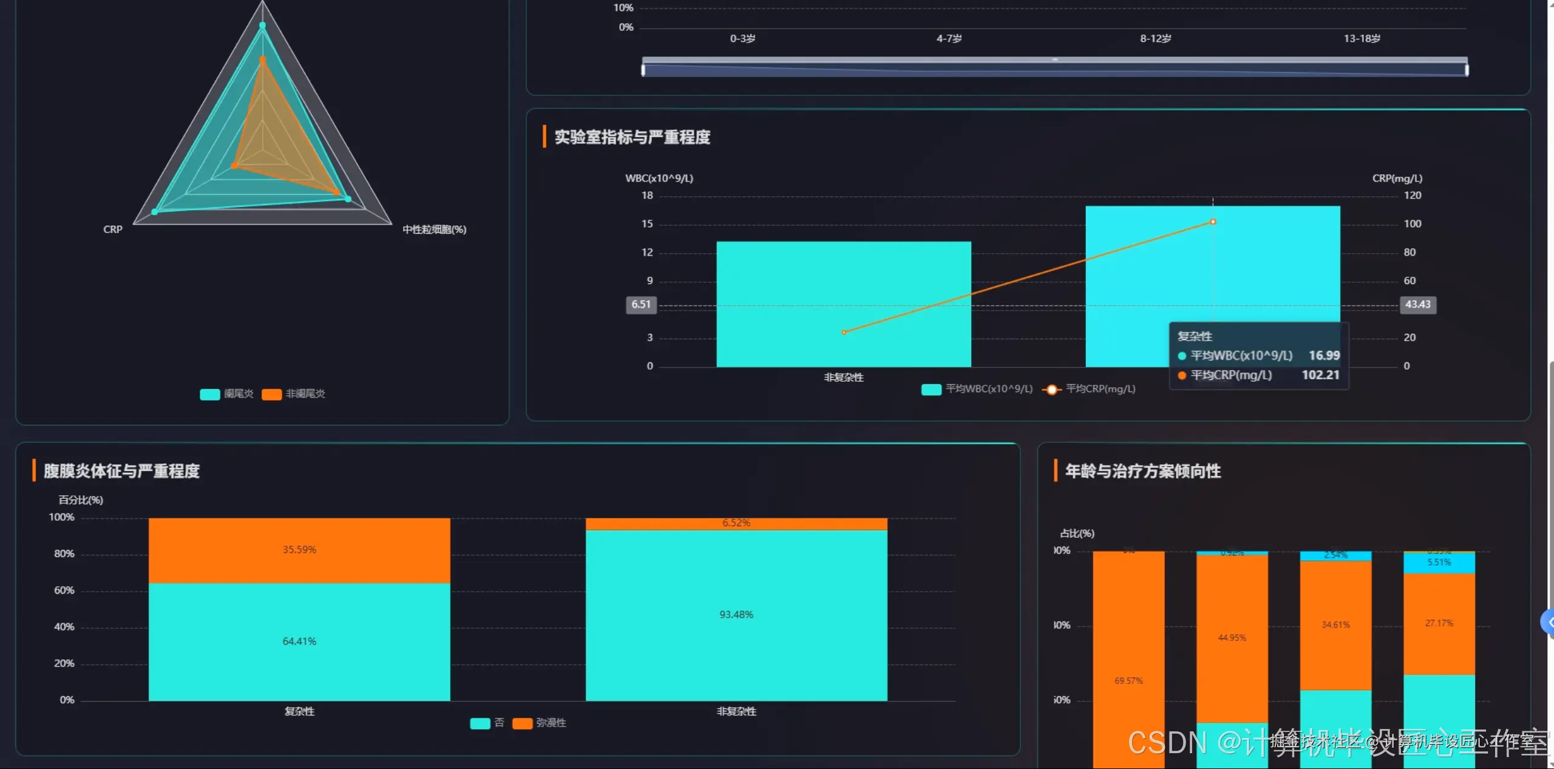This screenshot has height=769, width=1554.
Task: Click the zoom slider's top center grip
Action: 1055,59
